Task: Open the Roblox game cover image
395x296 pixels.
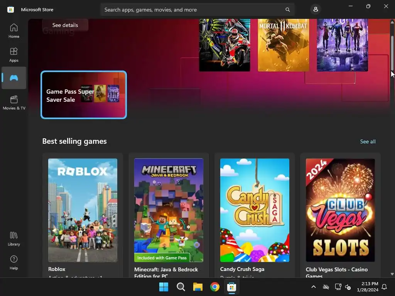Action: coord(83,210)
